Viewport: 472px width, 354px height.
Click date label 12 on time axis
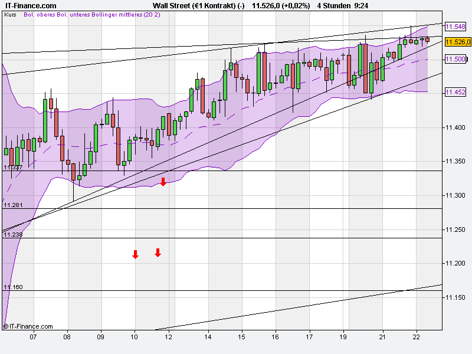pos(168,337)
